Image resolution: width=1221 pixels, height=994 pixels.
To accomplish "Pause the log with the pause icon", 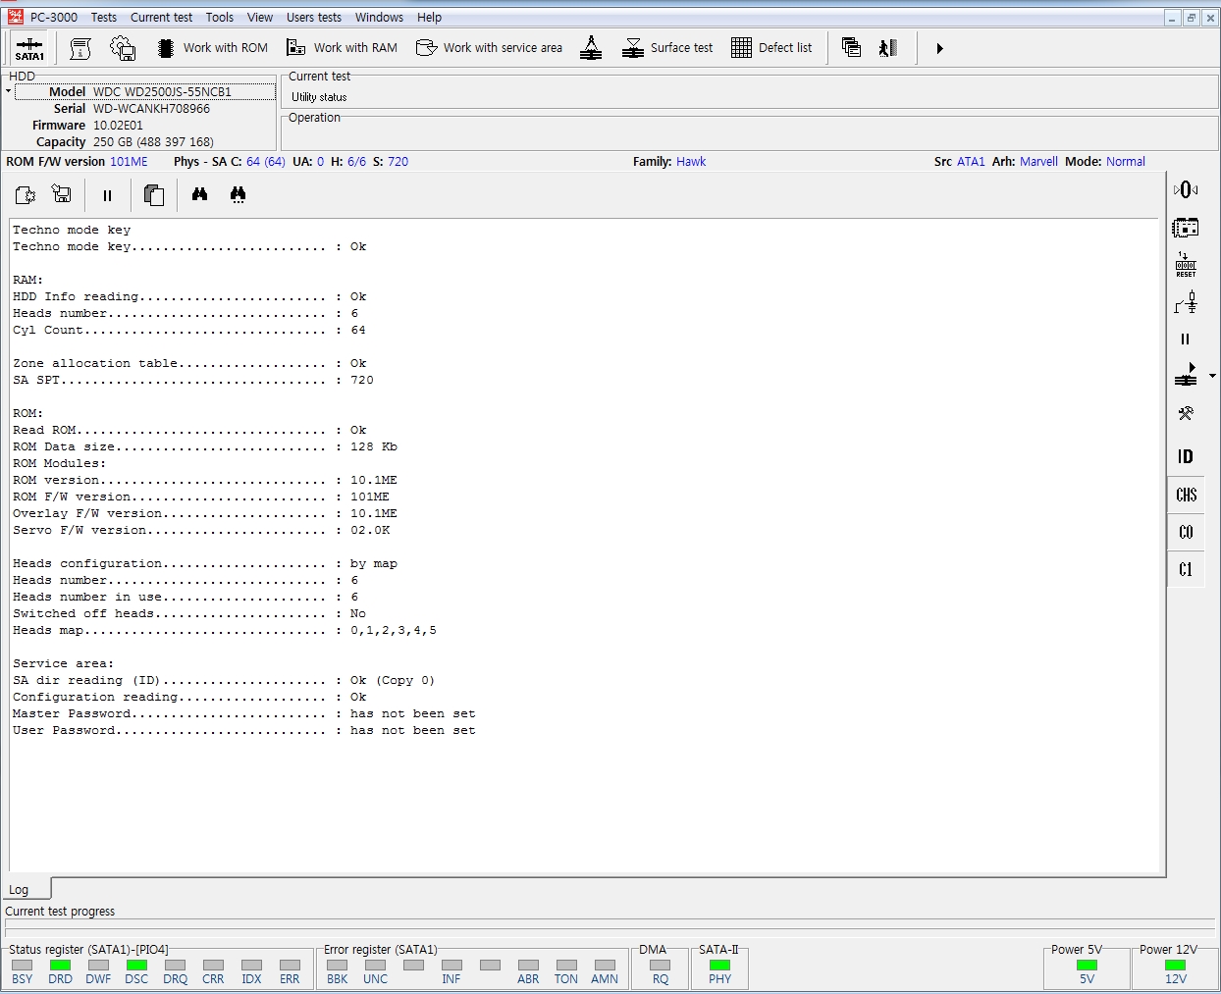I will click(107, 195).
